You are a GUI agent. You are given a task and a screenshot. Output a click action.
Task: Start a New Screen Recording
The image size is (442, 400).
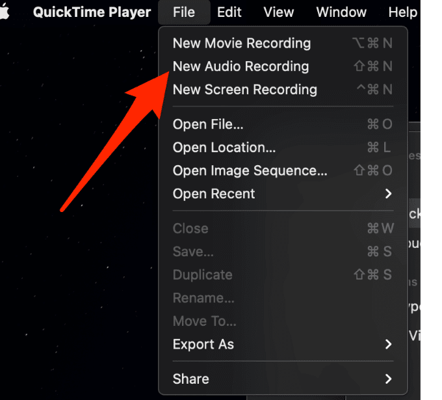pyautogui.click(x=244, y=90)
